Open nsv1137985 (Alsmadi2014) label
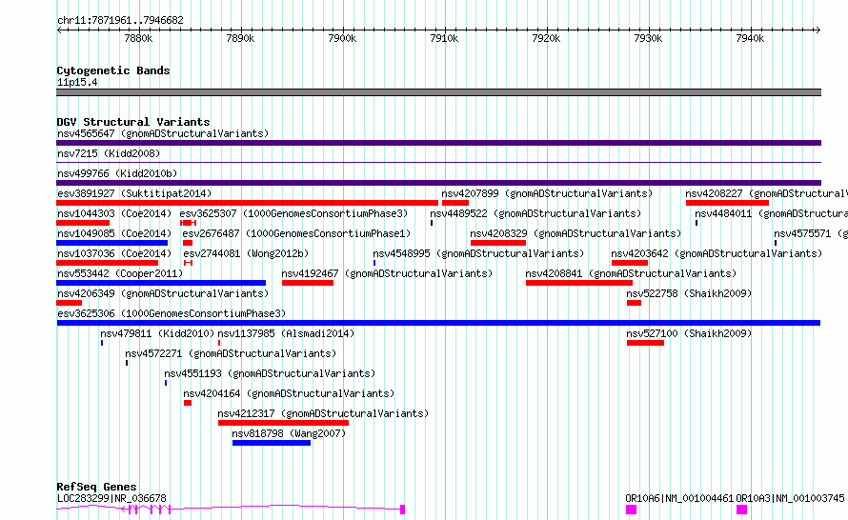Image resolution: width=848 pixels, height=520 pixels. 286,333
